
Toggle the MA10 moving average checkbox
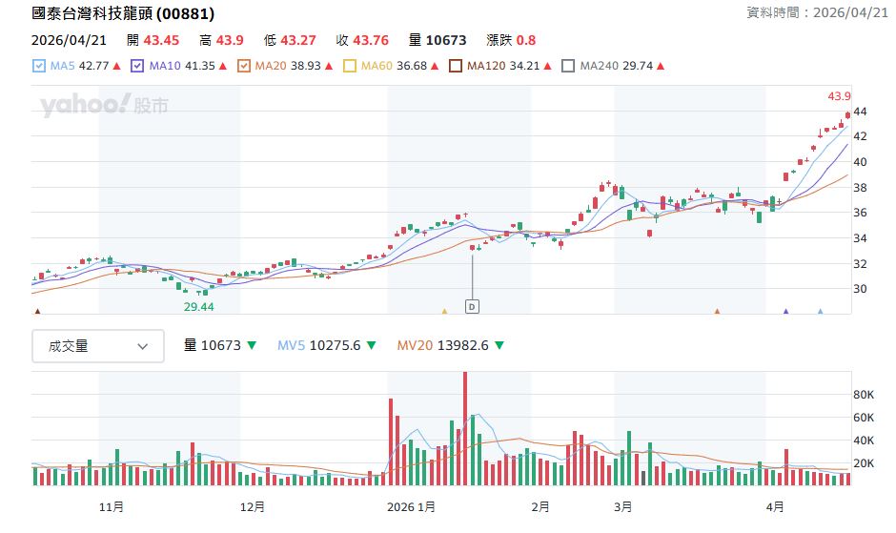[137, 66]
